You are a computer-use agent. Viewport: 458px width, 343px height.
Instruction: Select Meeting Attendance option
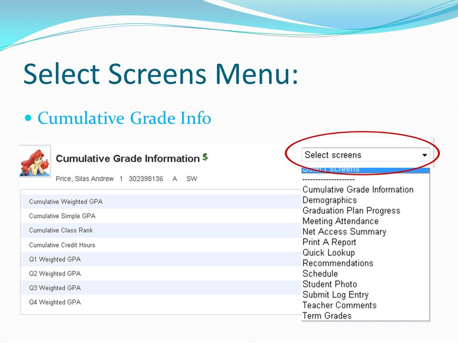coord(340,221)
